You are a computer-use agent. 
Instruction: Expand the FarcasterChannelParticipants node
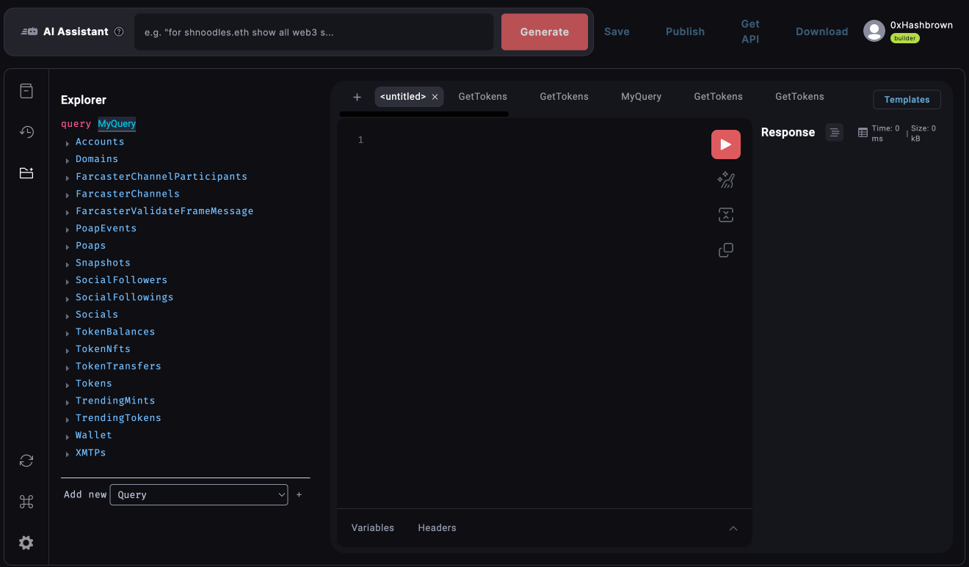click(x=68, y=178)
